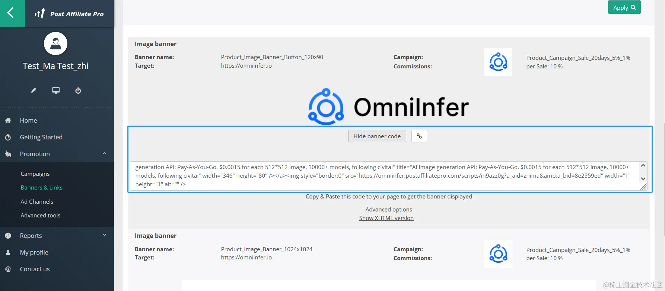Click the Apply search button
This screenshot has height=291, width=665.
pos(624,7)
